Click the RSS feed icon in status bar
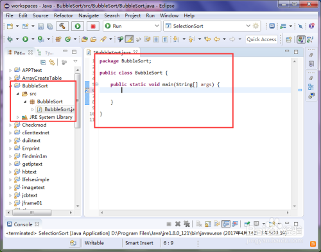Screen dimensions: 321x252 [313, 244]
